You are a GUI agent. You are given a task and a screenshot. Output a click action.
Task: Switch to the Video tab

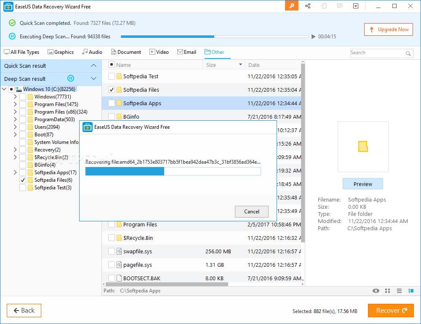click(159, 52)
